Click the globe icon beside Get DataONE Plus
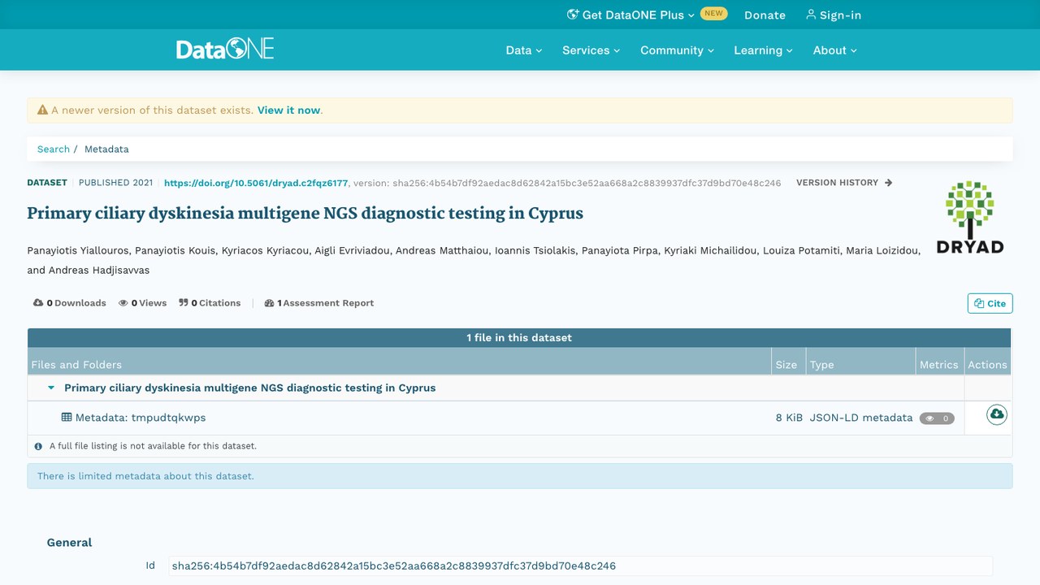Screen dimensions: 1040x585 573,15
